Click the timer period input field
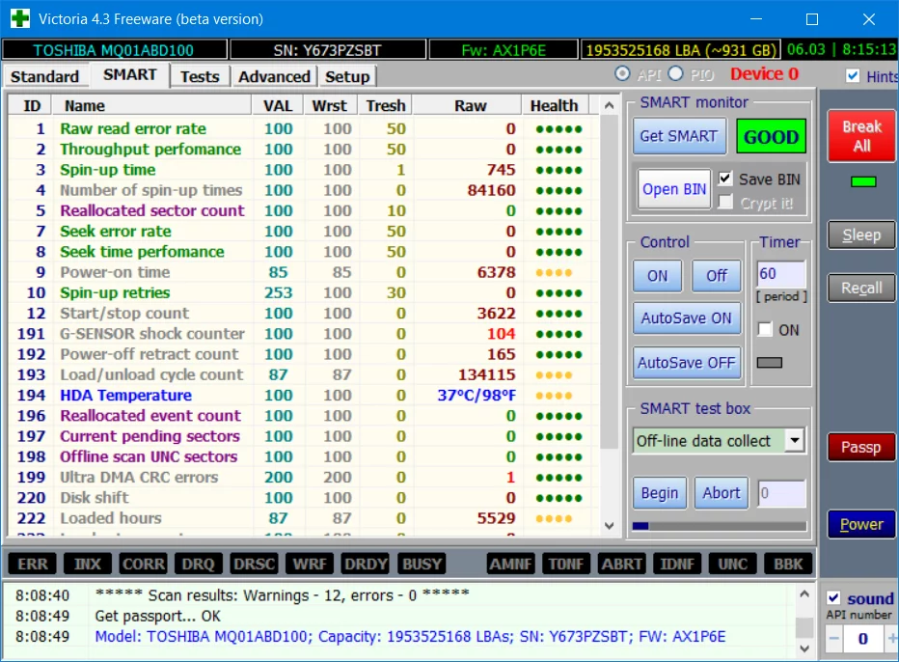 click(x=781, y=274)
